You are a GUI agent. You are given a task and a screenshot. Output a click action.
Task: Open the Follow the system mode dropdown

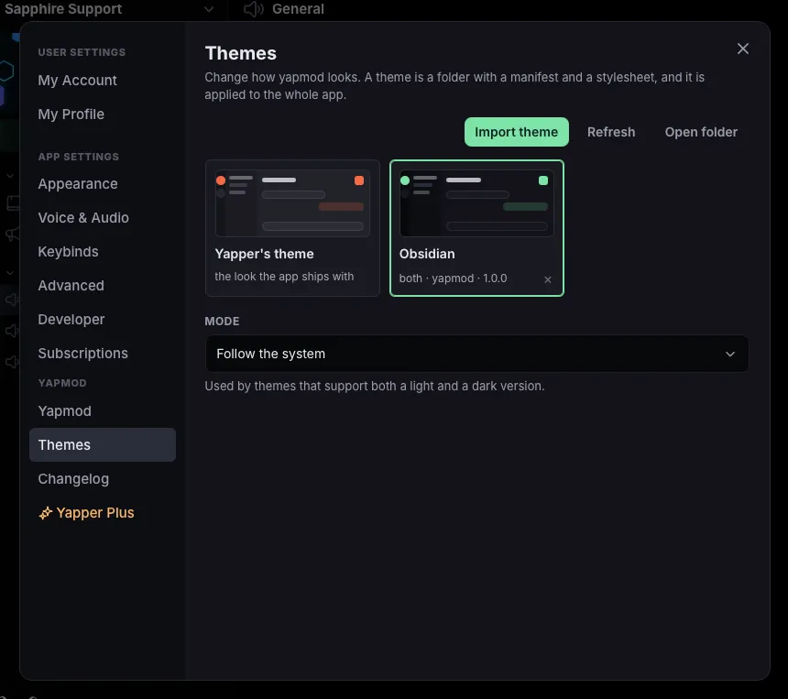(x=476, y=354)
